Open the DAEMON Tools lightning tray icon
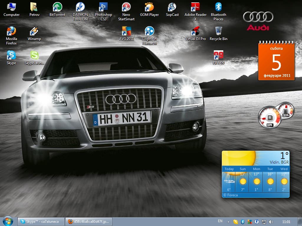302x226 pixels. click(257, 222)
